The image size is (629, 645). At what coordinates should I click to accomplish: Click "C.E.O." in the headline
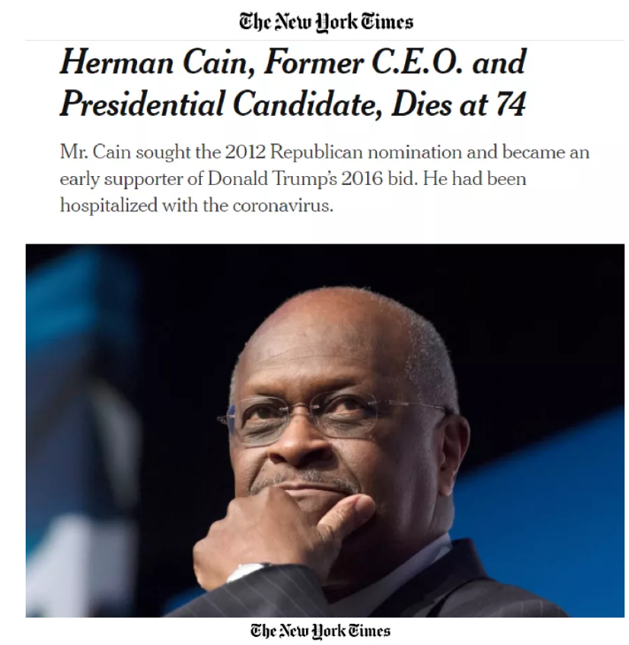point(418,63)
